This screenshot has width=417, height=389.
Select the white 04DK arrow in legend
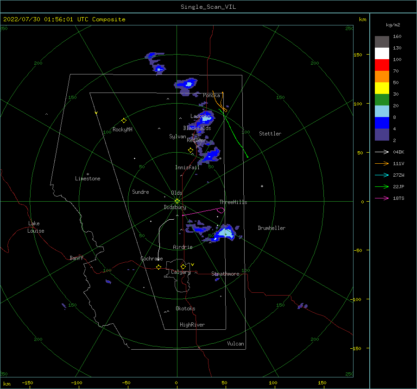pyautogui.click(x=382, y=152)
